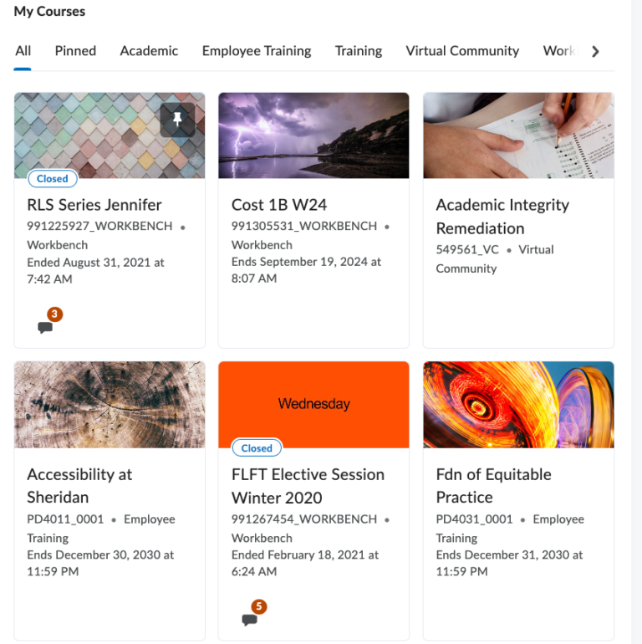
Task: Select the All tab
Action: click(23, 51)
